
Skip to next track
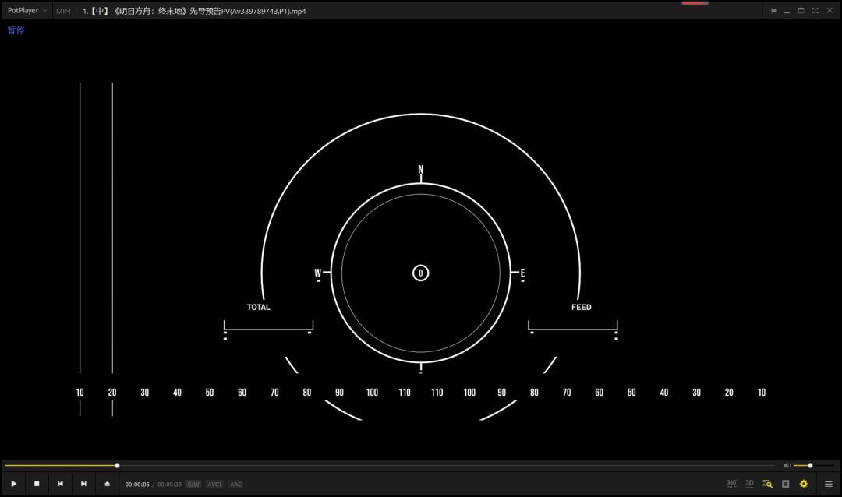pos(83,484)
